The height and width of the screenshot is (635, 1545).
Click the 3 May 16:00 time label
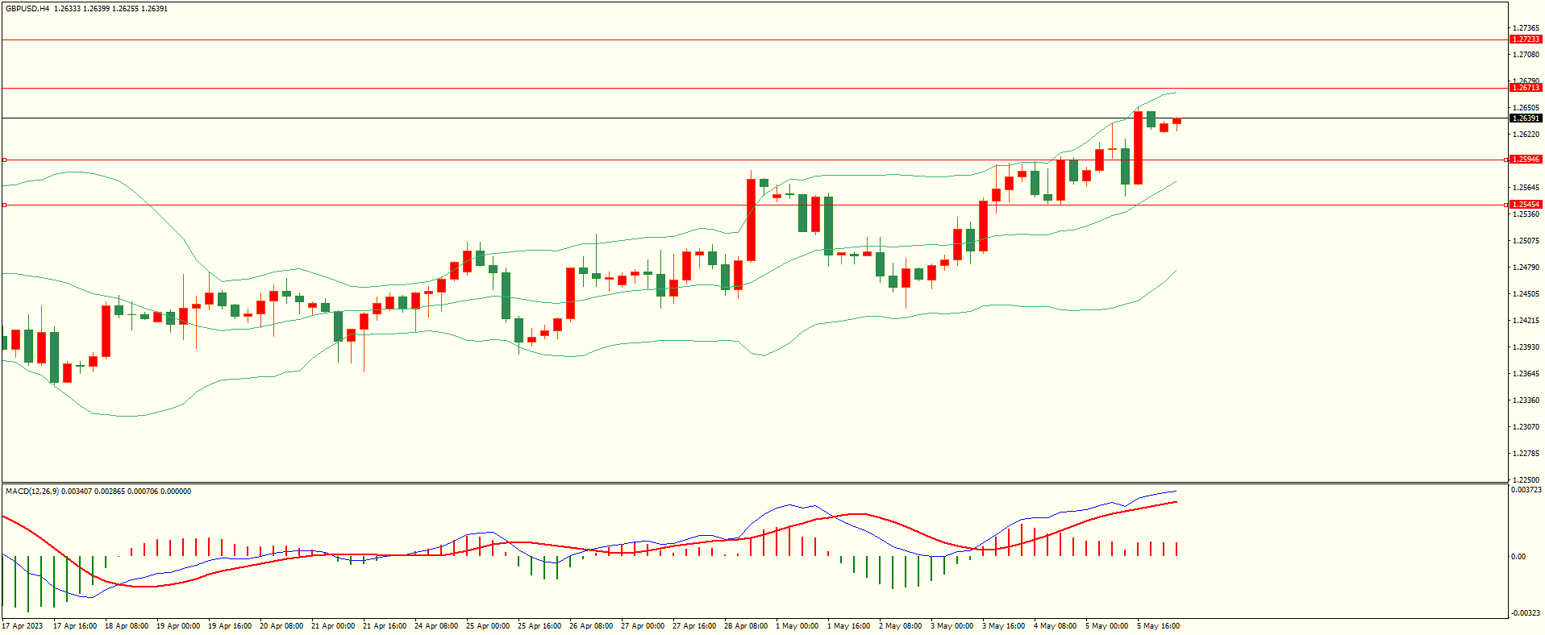tap(1003, 626)
